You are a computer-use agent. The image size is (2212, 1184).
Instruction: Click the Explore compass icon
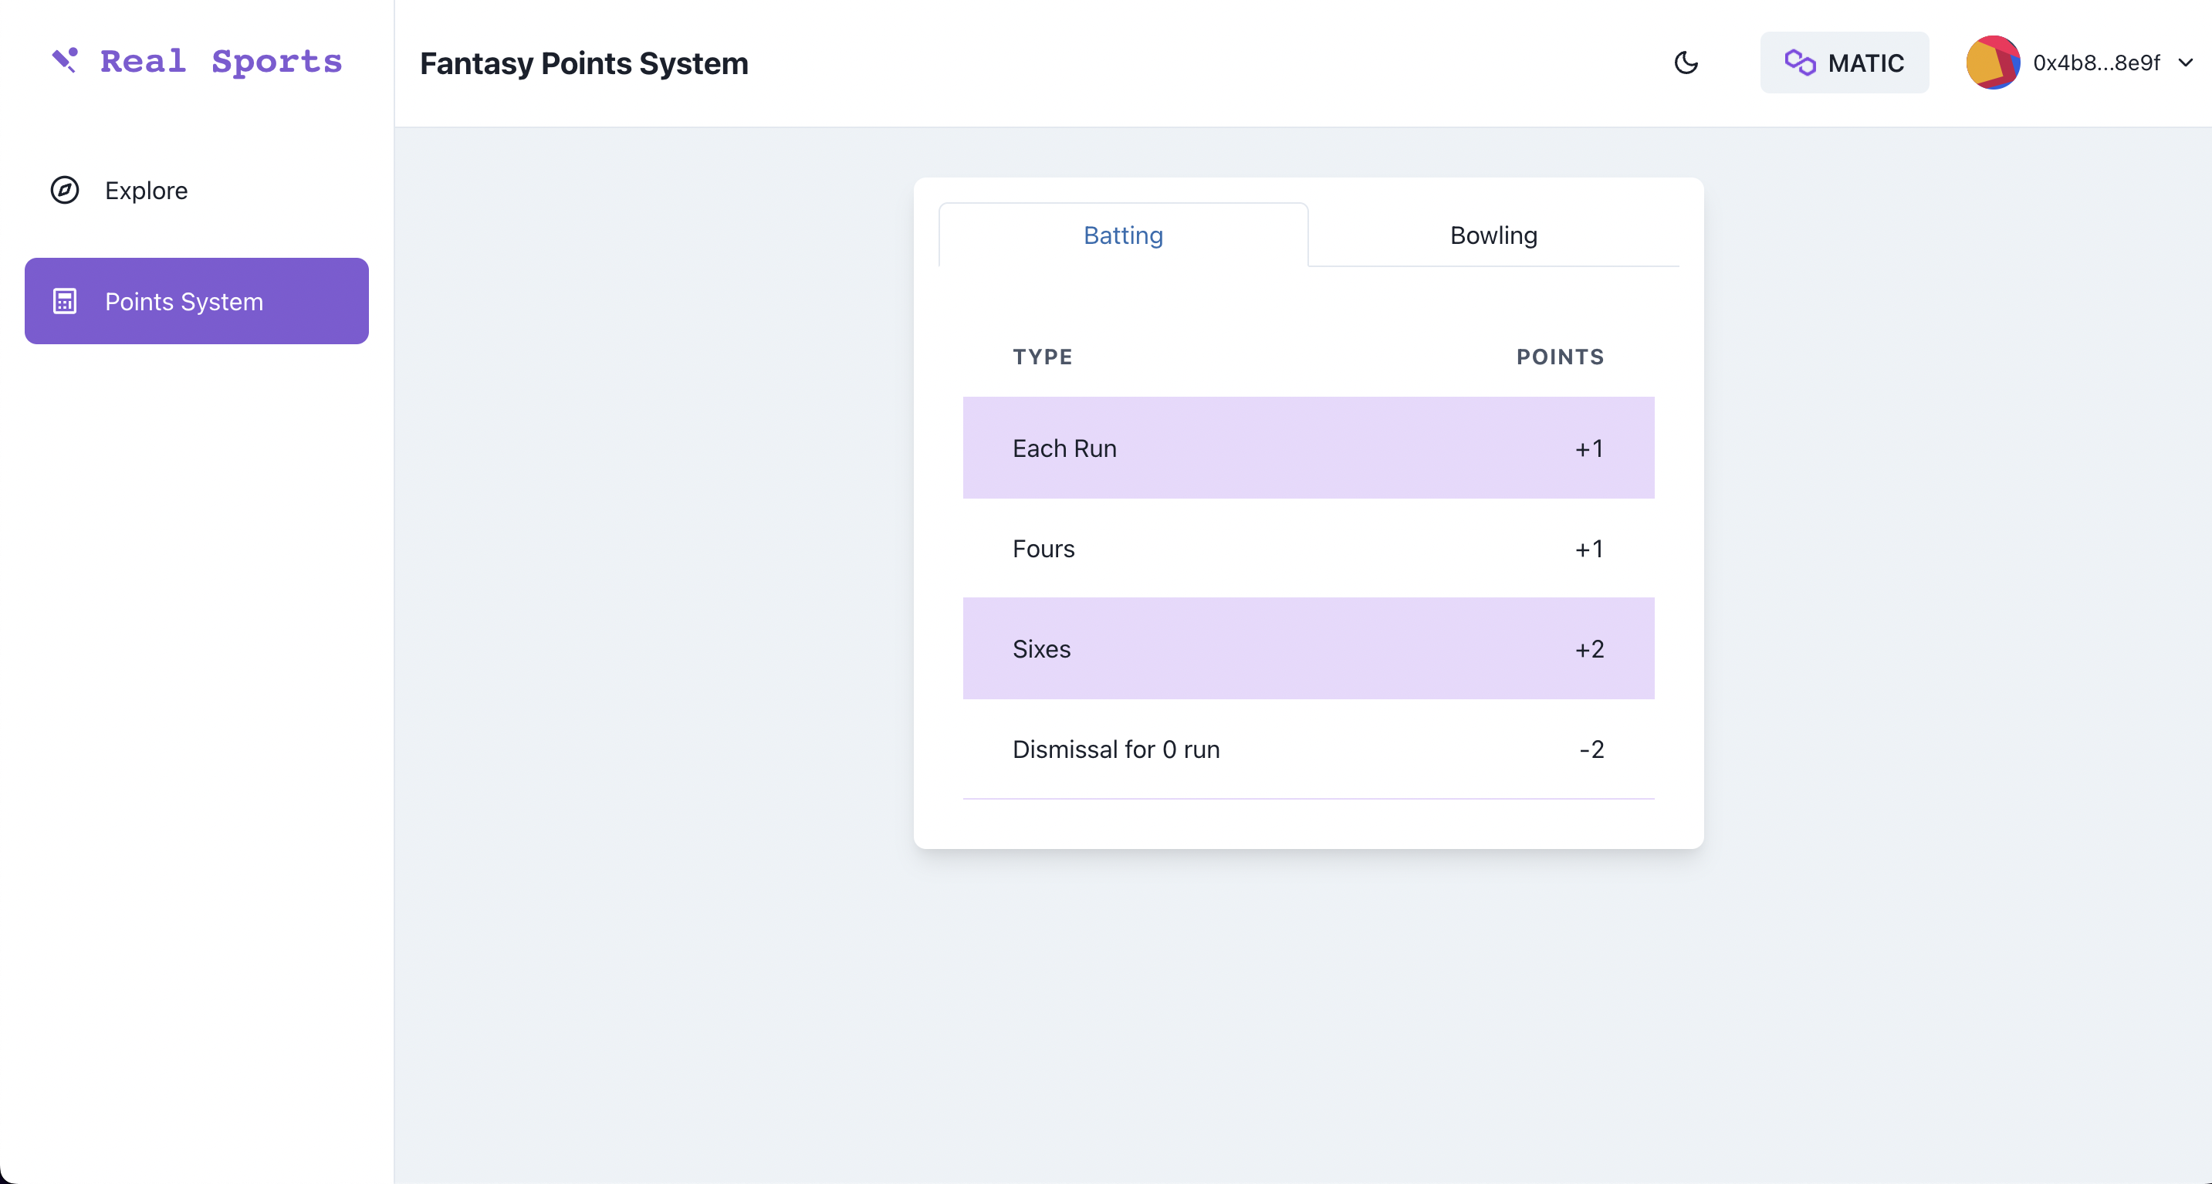point(64,190)
